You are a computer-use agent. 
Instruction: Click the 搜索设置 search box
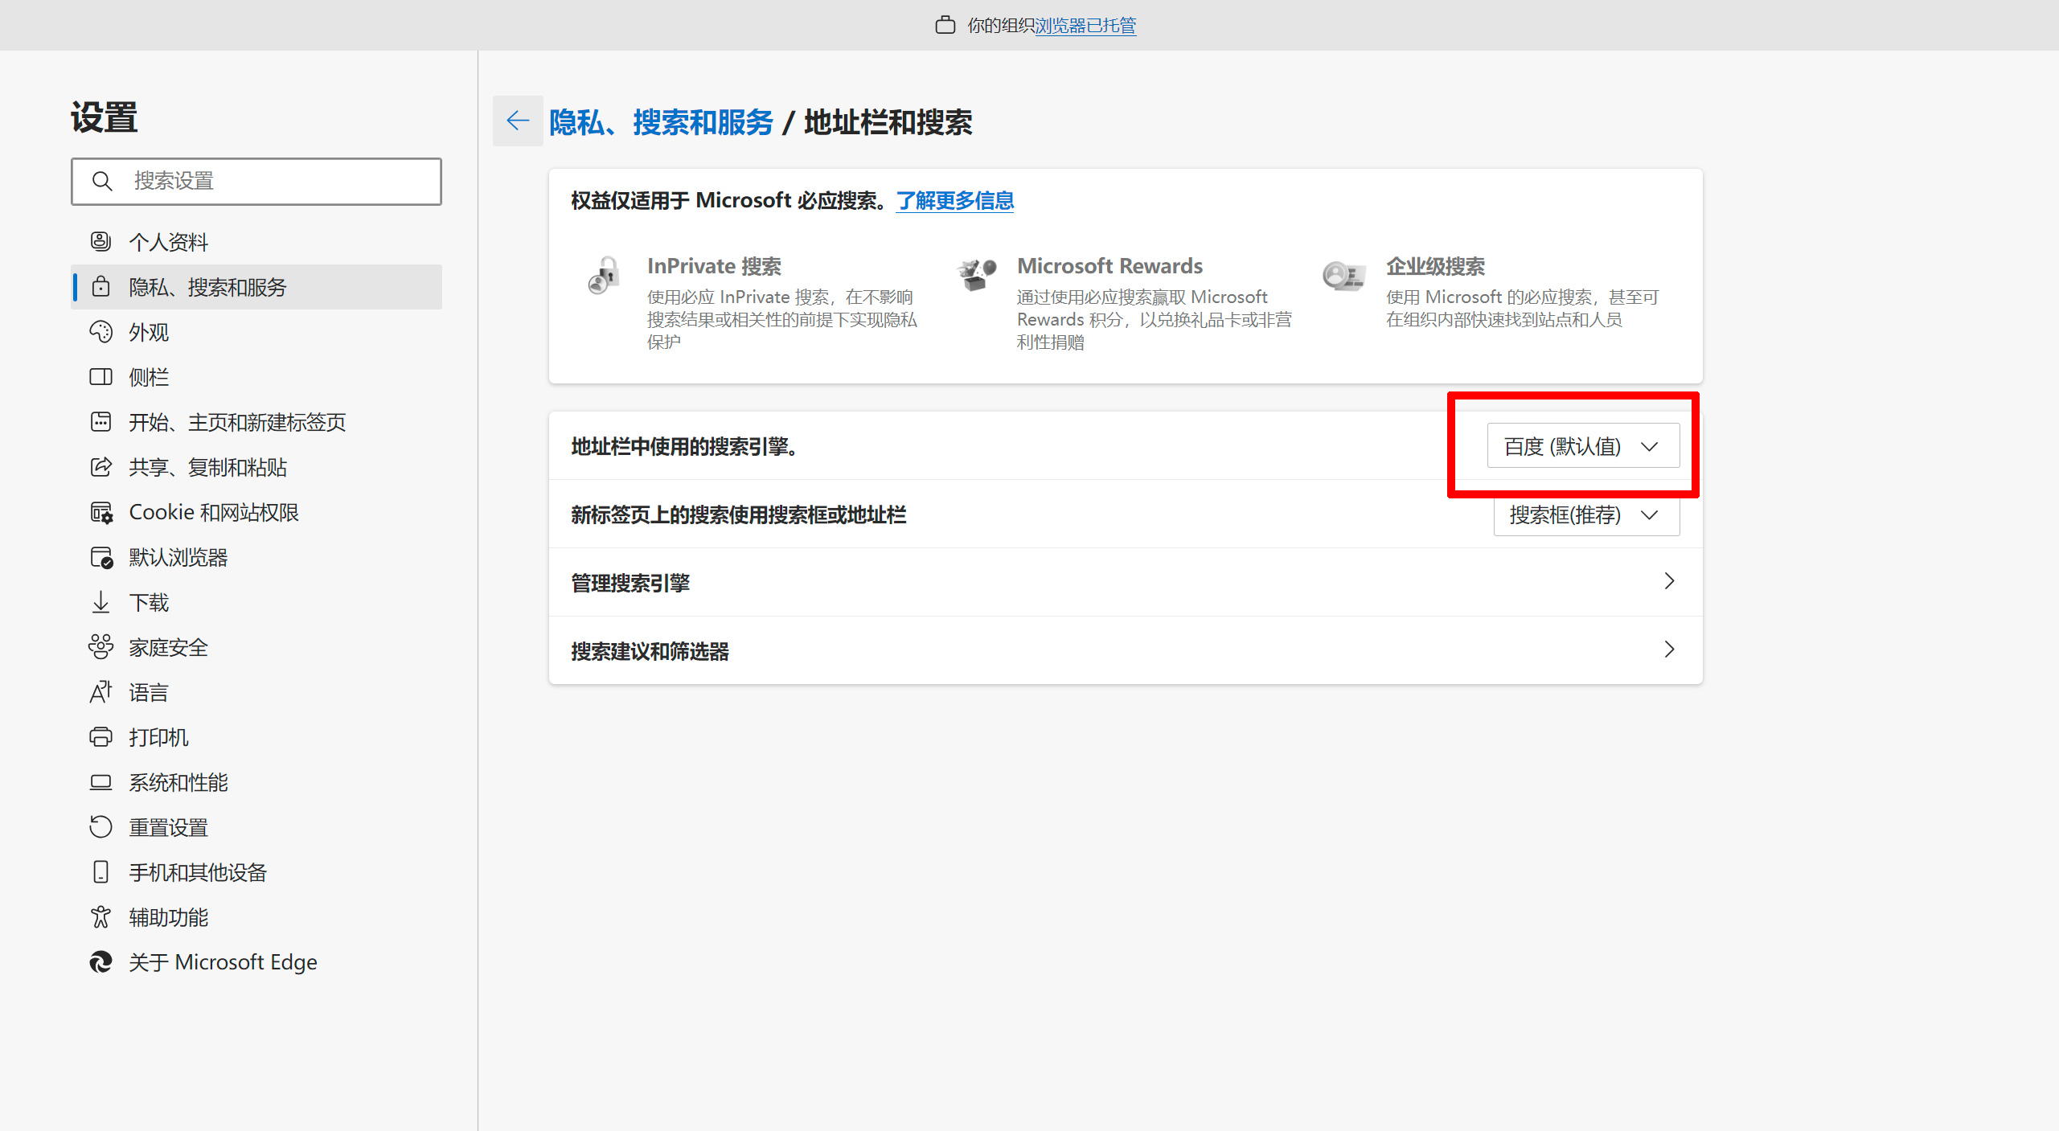tap(256, 181)
